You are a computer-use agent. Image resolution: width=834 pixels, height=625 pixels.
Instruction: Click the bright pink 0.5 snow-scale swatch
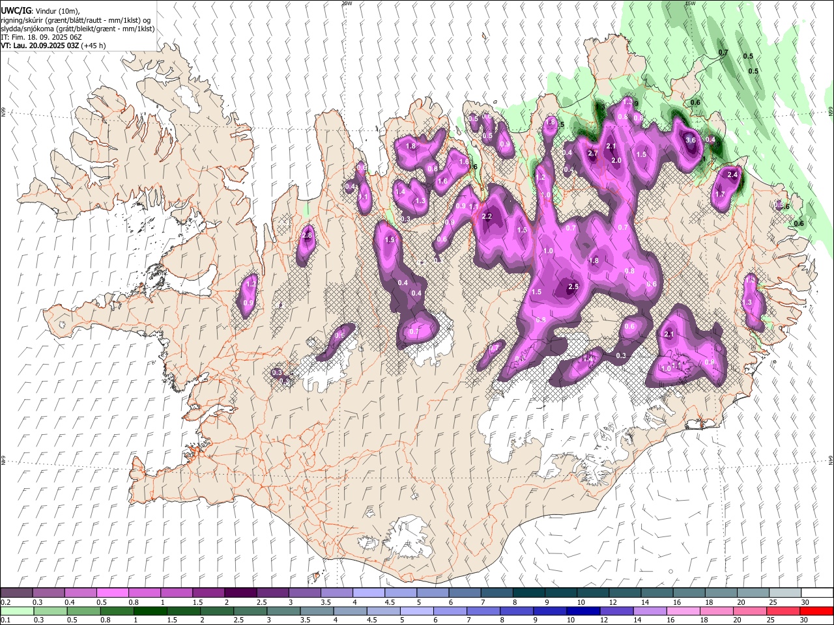coord(112,593)
